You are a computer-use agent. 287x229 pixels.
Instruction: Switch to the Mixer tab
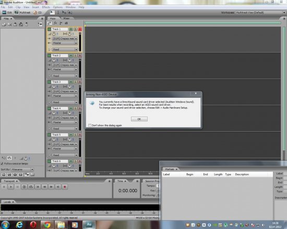[66, 18]
